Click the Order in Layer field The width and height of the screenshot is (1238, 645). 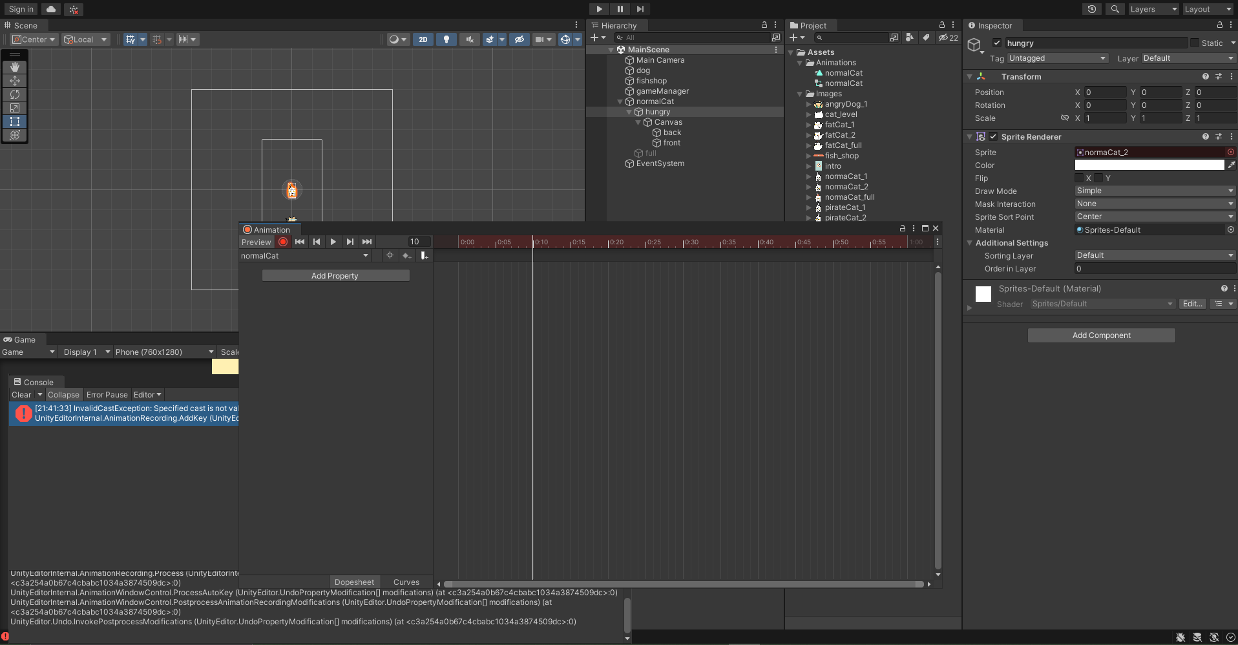click(1155, 269)
